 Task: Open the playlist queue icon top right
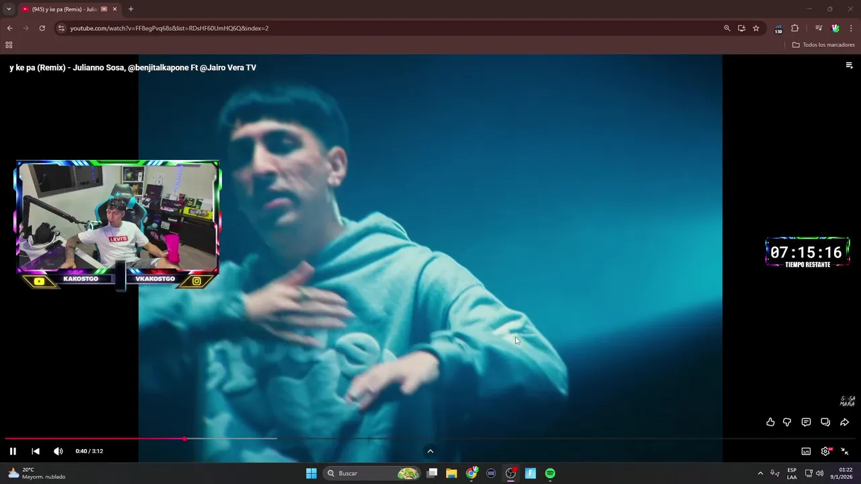point(849,65)
